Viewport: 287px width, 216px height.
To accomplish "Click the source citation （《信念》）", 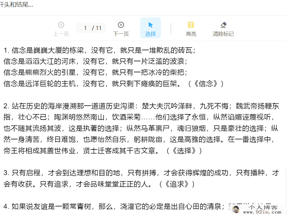I will tap(206, 84).
